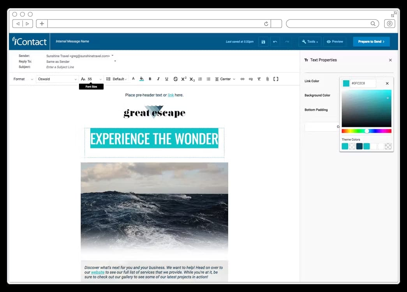Clear formatting with the Tx icon
Viewport: 407px width, 292px height.
[259, 79]
